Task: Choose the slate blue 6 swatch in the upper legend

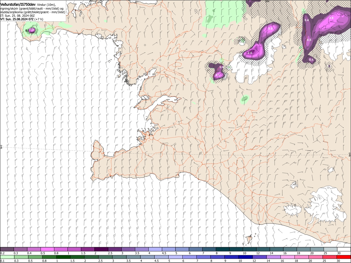Action: click(x=196, y=249)
